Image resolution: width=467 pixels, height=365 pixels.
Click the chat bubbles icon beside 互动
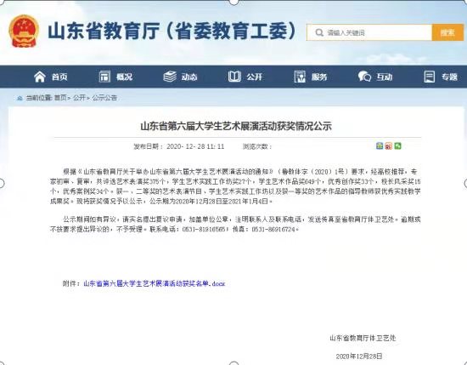click(364, 77)
